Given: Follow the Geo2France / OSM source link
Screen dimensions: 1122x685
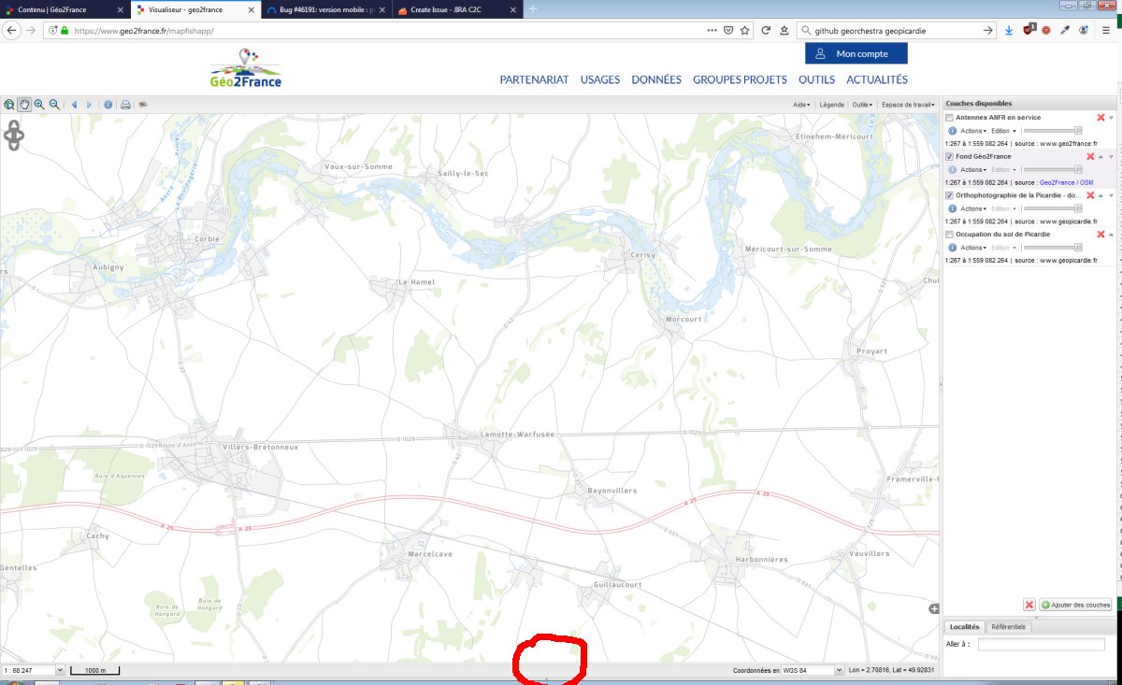Looking at the screenshot, I should point(1066,182).
